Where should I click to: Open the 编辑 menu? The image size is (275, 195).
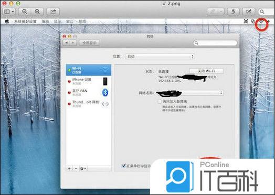45,21
